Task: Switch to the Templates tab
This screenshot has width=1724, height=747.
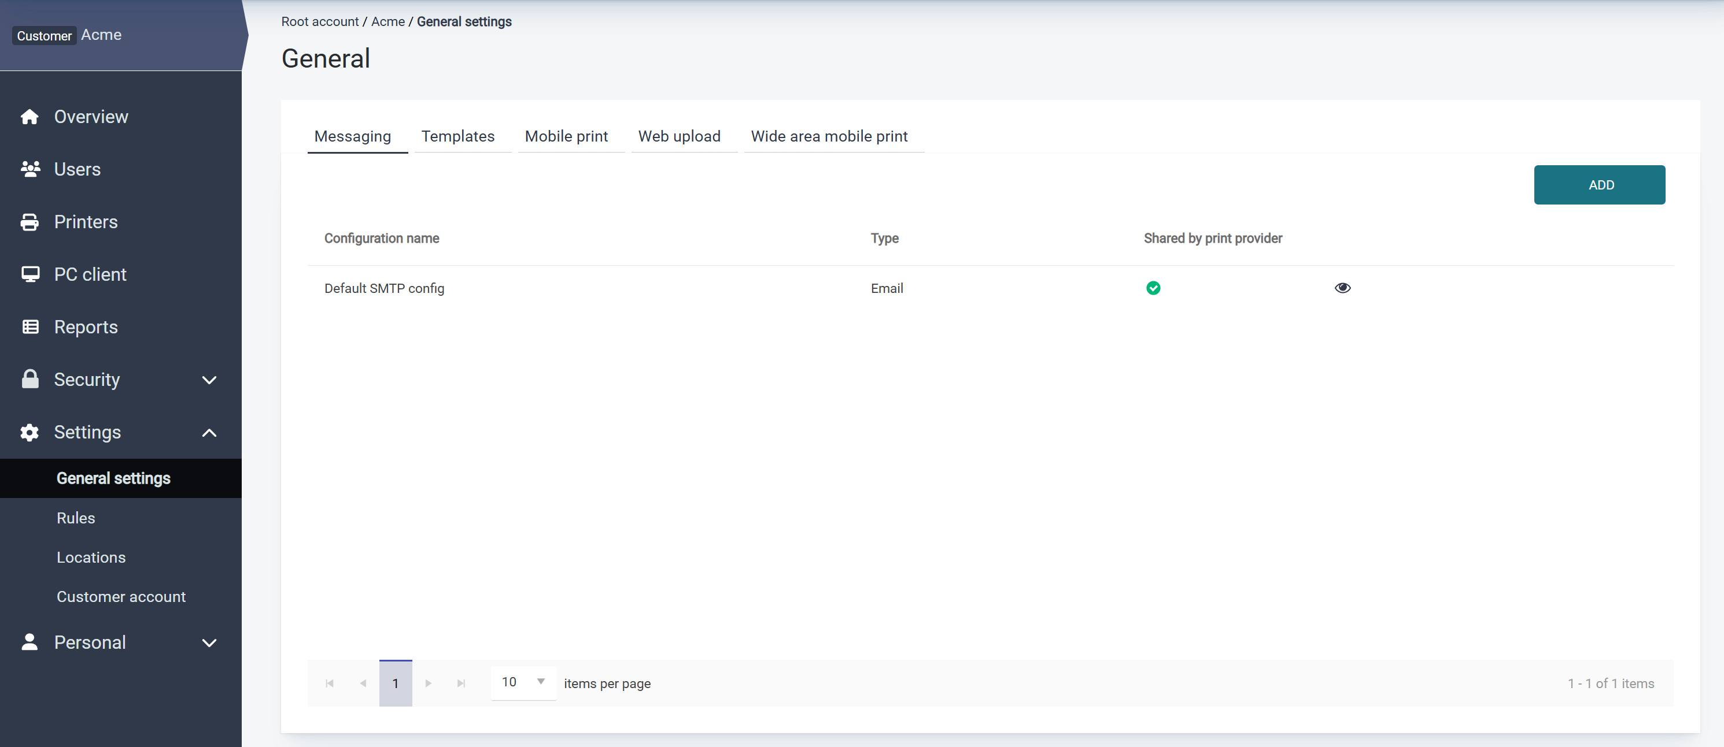Action: tap(458, 136)
